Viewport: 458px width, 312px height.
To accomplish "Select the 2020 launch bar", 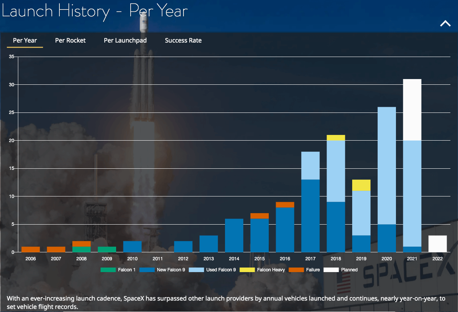I will 386,179.
